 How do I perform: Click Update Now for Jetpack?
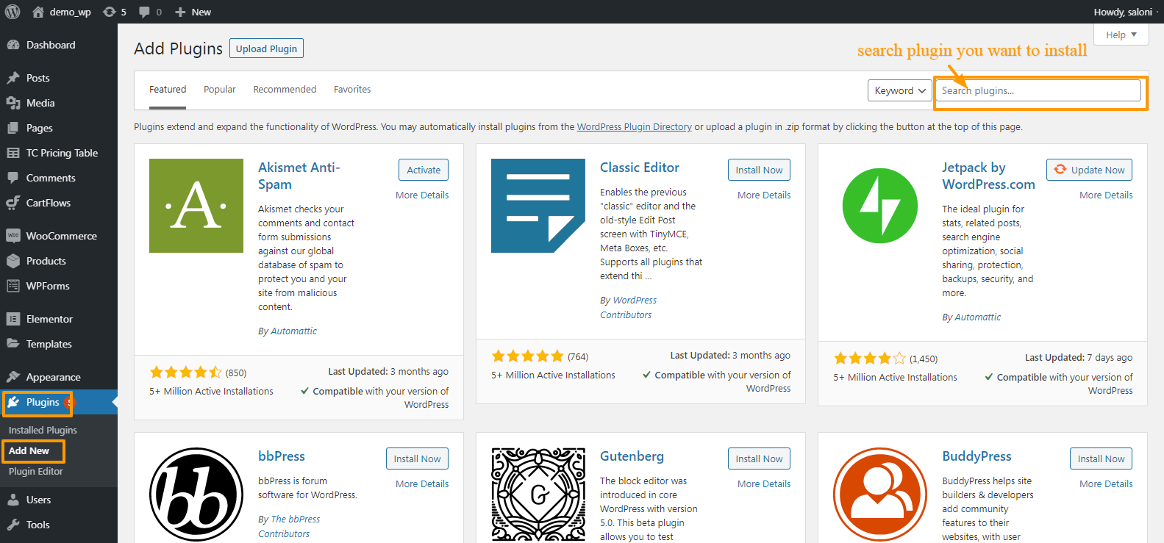pyautogui.click(x=1090, y=170)
